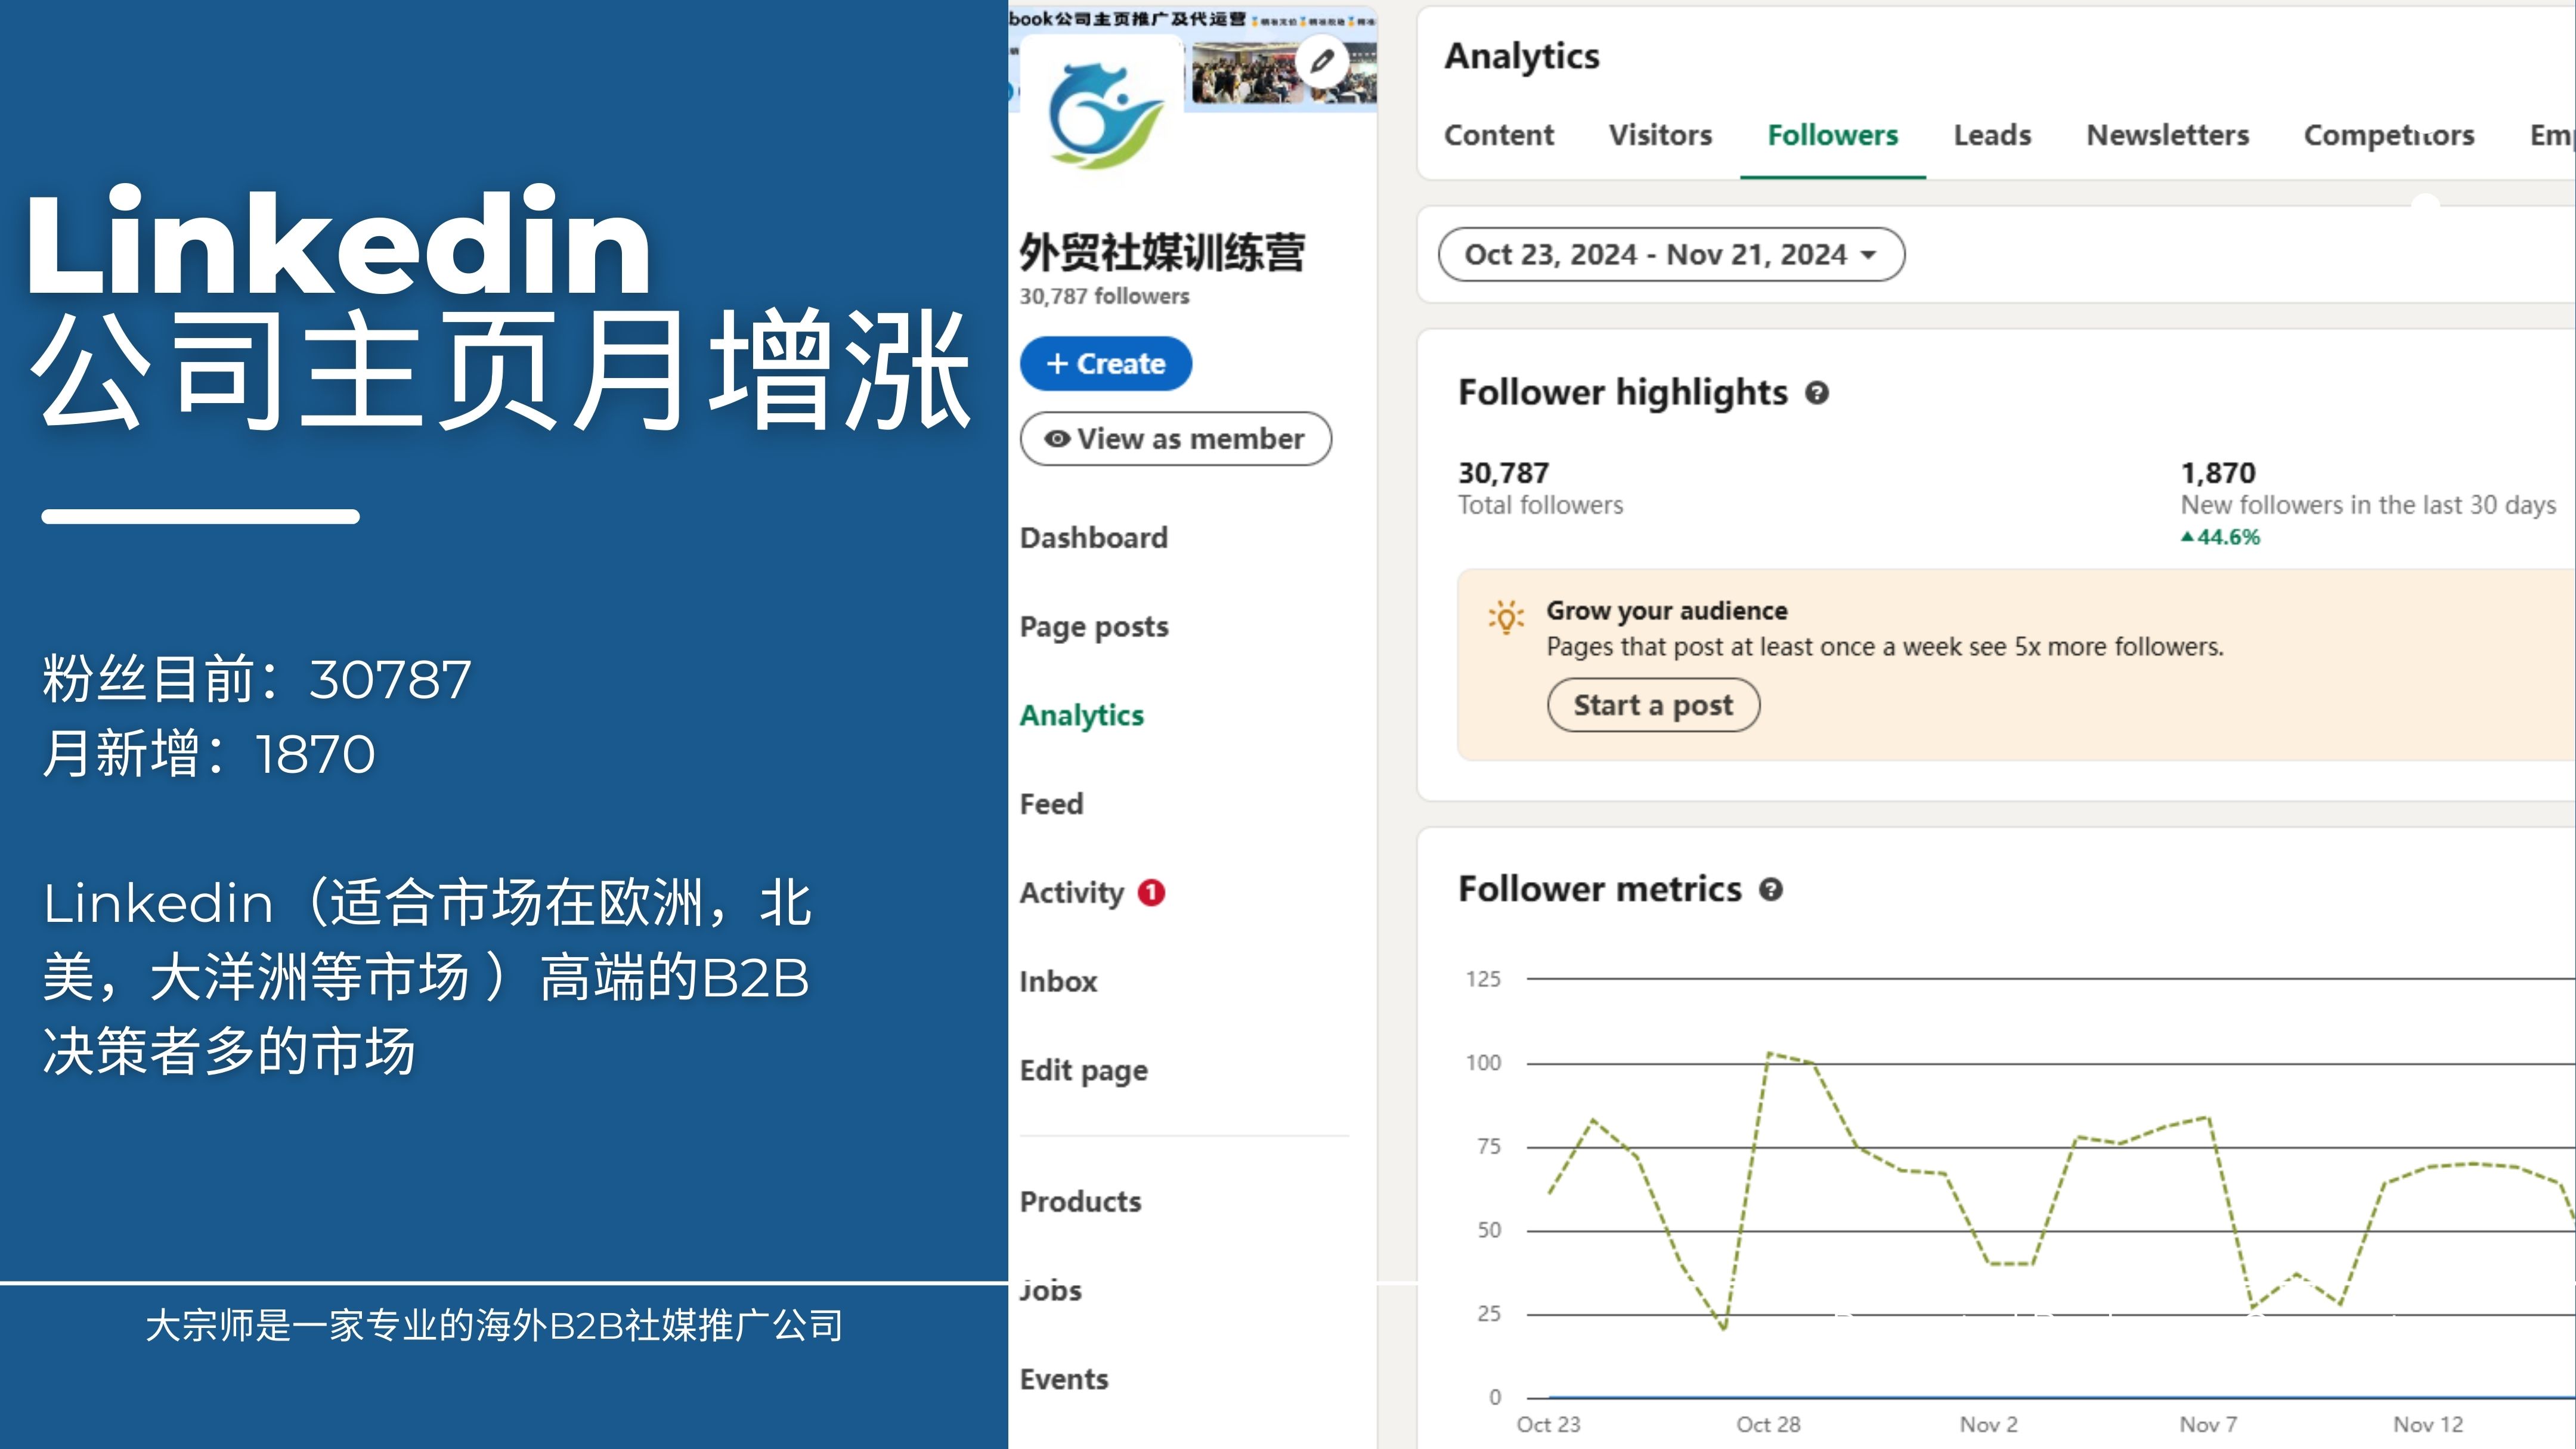Open Inbox in the sidebar
Screen dimensions: 2576x1449
[1058, 982]
